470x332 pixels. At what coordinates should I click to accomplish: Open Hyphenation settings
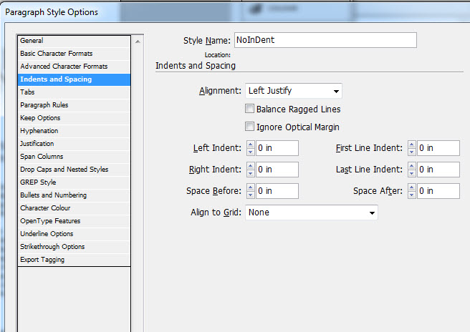39,131
